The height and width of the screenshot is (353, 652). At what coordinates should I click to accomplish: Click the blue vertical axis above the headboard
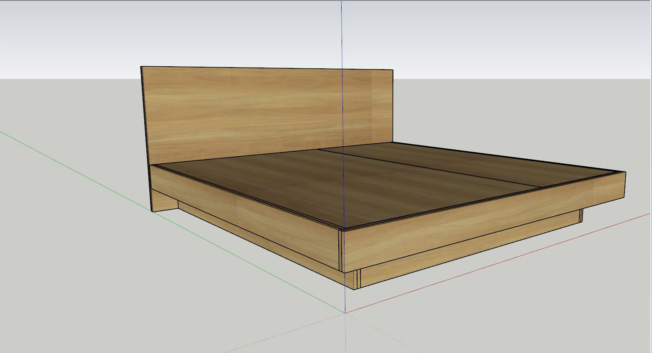[x=342, y=33]
